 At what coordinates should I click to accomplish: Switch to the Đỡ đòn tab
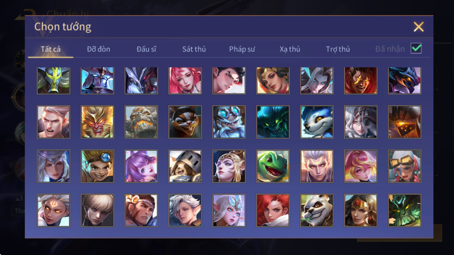(98, 49)
